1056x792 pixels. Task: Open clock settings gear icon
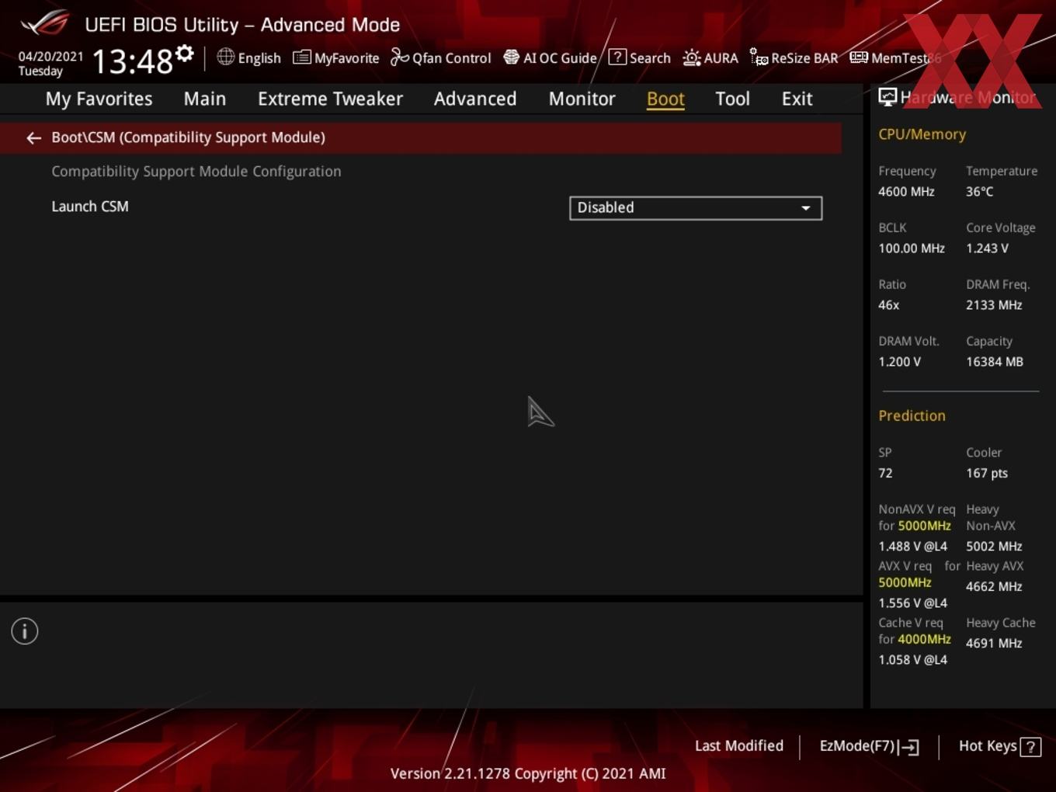click(184, 54)
